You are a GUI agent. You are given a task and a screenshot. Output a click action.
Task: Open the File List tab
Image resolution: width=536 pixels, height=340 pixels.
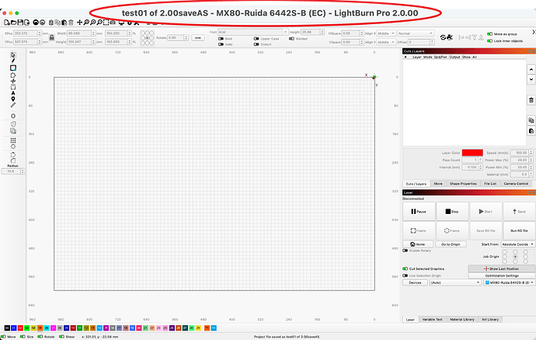click(490, 184)
